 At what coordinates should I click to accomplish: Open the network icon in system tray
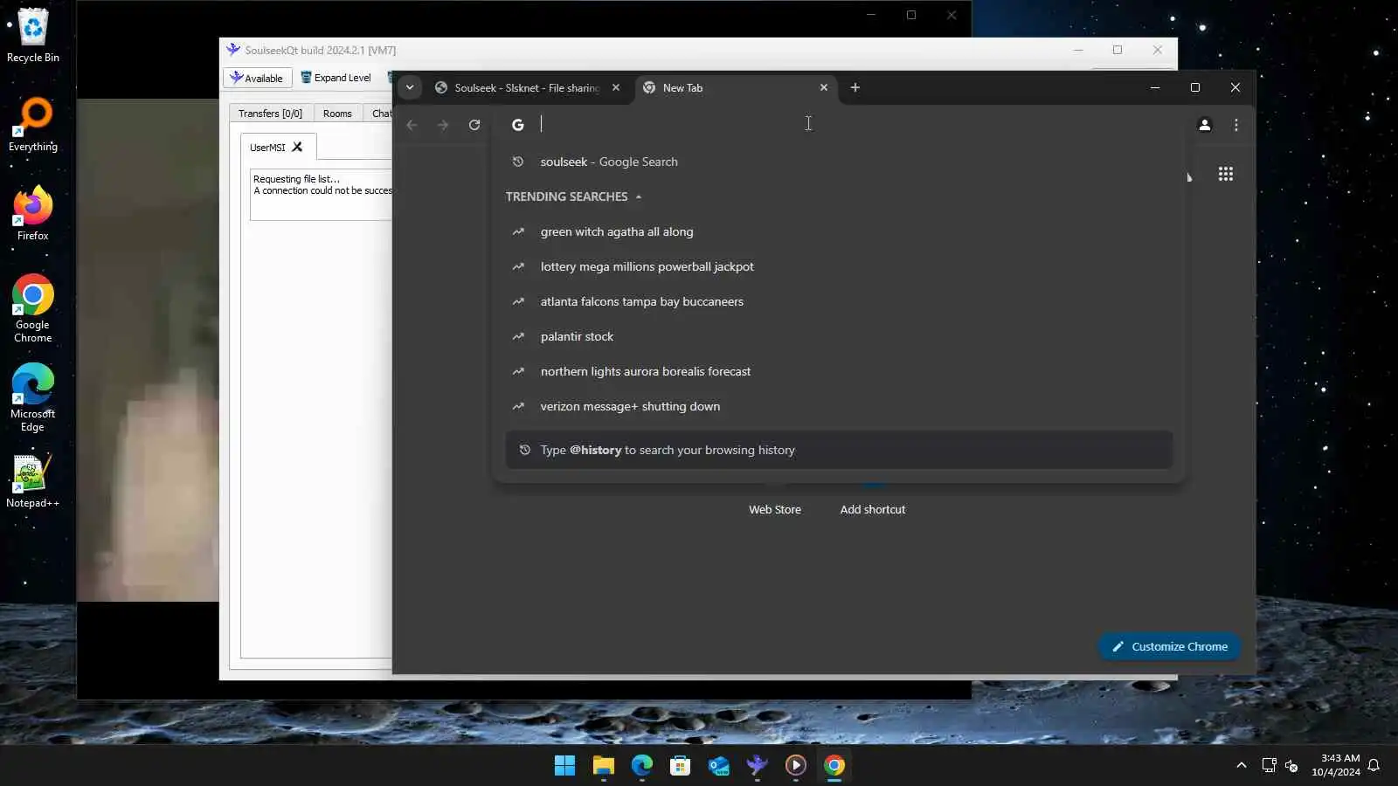pos(1269,766)
